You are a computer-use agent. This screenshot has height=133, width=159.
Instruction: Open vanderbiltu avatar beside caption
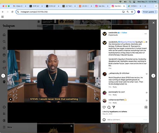point(105,43)
